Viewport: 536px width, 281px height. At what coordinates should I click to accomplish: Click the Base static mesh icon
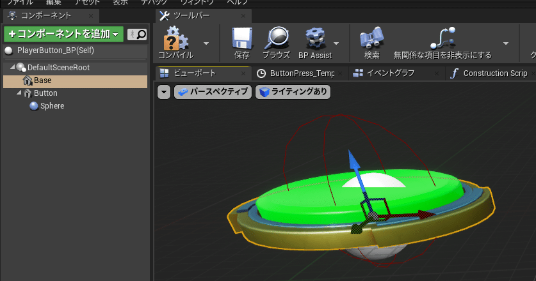(28, 80)
